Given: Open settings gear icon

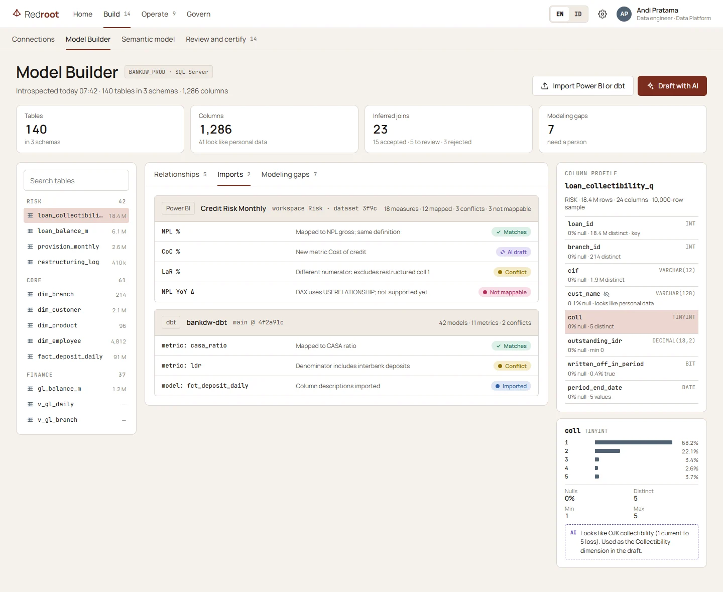Looking at the screenshot, I should click(602, 14).
